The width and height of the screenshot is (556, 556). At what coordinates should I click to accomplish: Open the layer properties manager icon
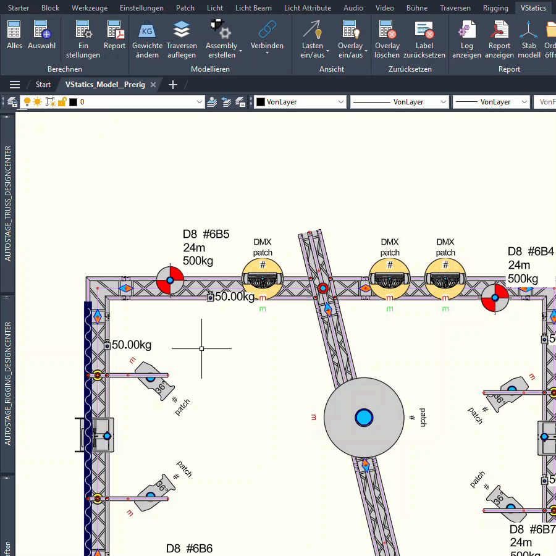[12, 102]
